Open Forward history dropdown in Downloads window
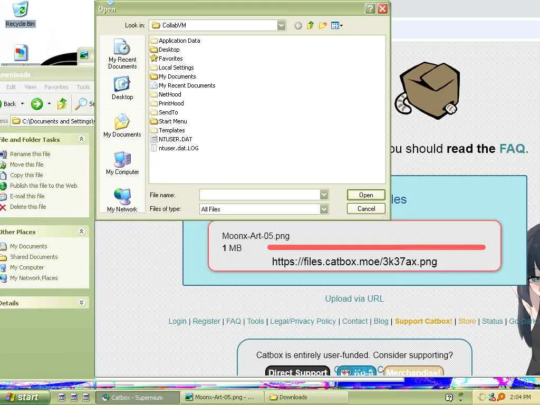The image size is (540, 405). point(49,104)
